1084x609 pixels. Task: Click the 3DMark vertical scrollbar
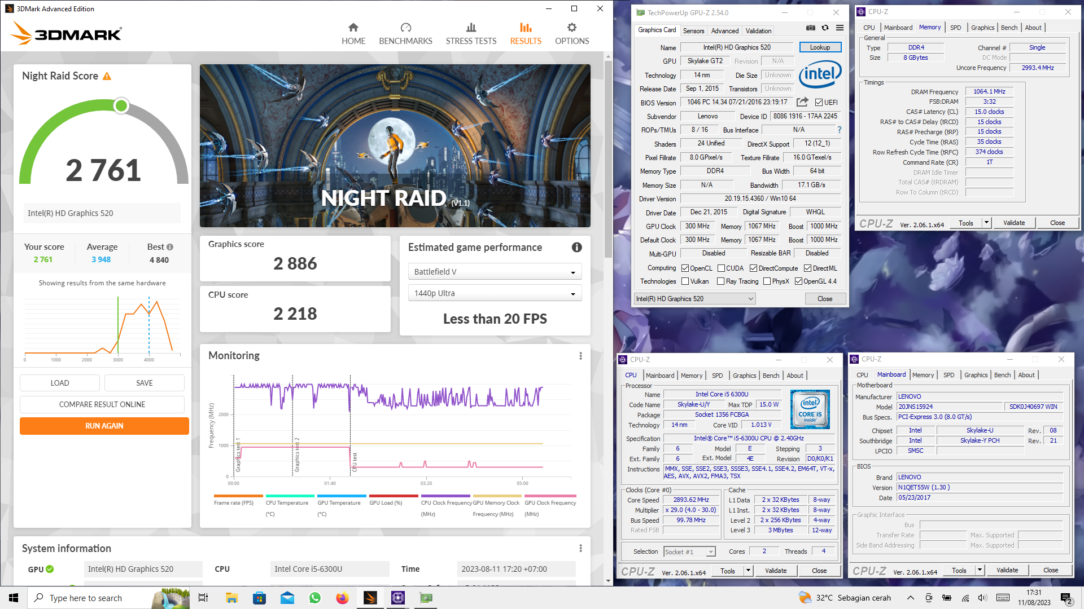(x=608, y=158)
